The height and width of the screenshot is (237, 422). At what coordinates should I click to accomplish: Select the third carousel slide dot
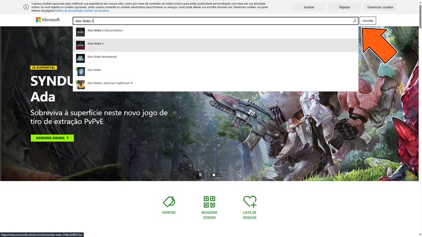(219, 175)
